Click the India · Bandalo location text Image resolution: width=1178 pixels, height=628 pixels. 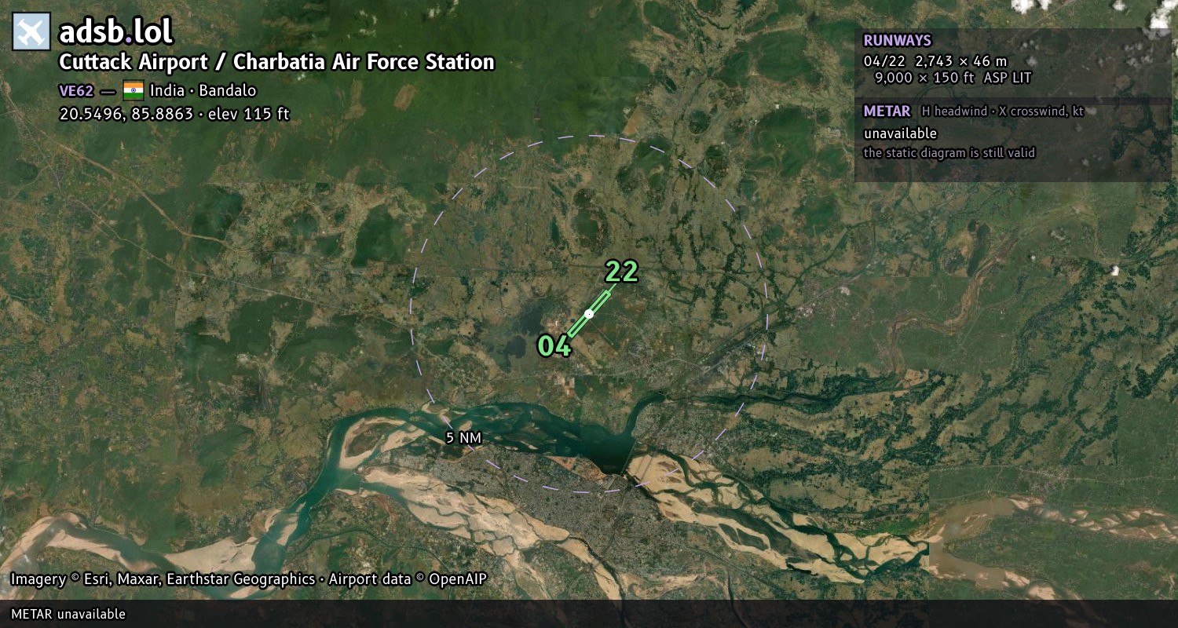pos(203,90)
